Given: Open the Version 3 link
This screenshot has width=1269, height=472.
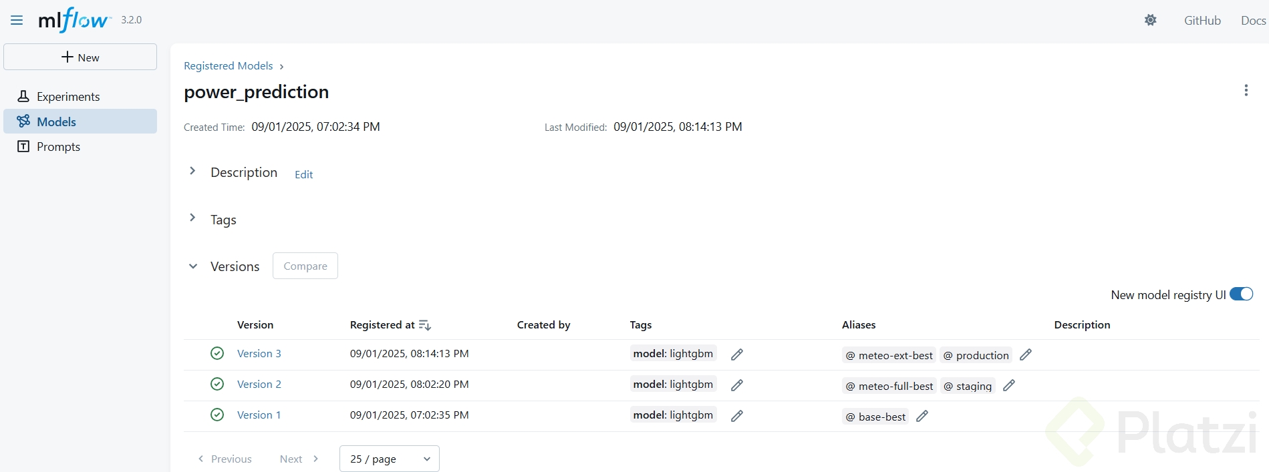Looking at the screenshot, I should [x=259, y=354].
